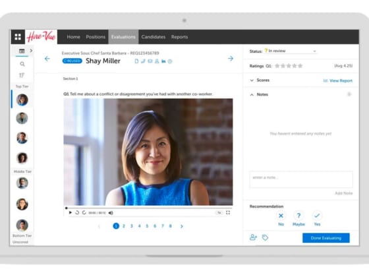Click the add evaluator person-plus icon

click(253, 237)
